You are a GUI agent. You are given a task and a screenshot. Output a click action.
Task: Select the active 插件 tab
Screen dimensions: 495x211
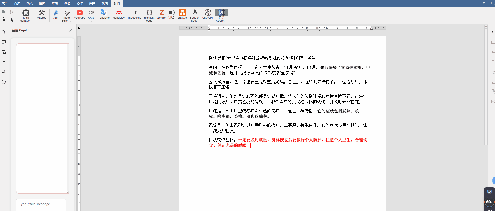pos(117,3)
